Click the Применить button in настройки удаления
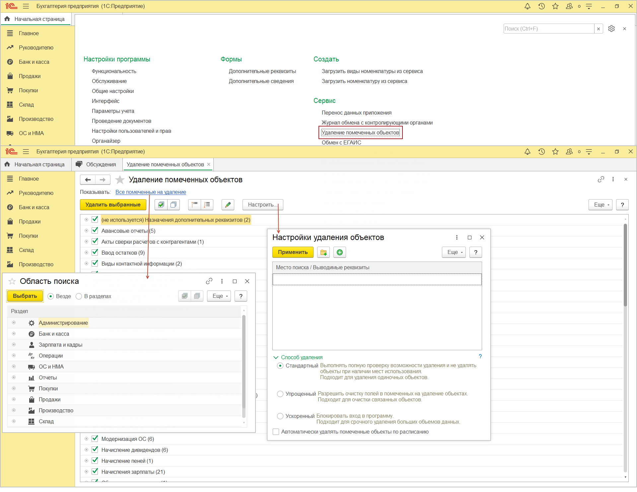The width and height of the screenshot is (637, 492). tap(292, 252)
